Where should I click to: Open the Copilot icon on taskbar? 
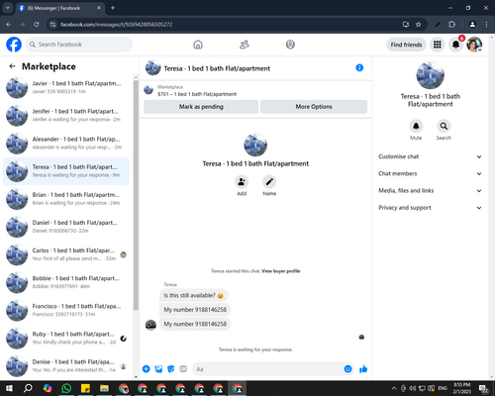point(48,388)
